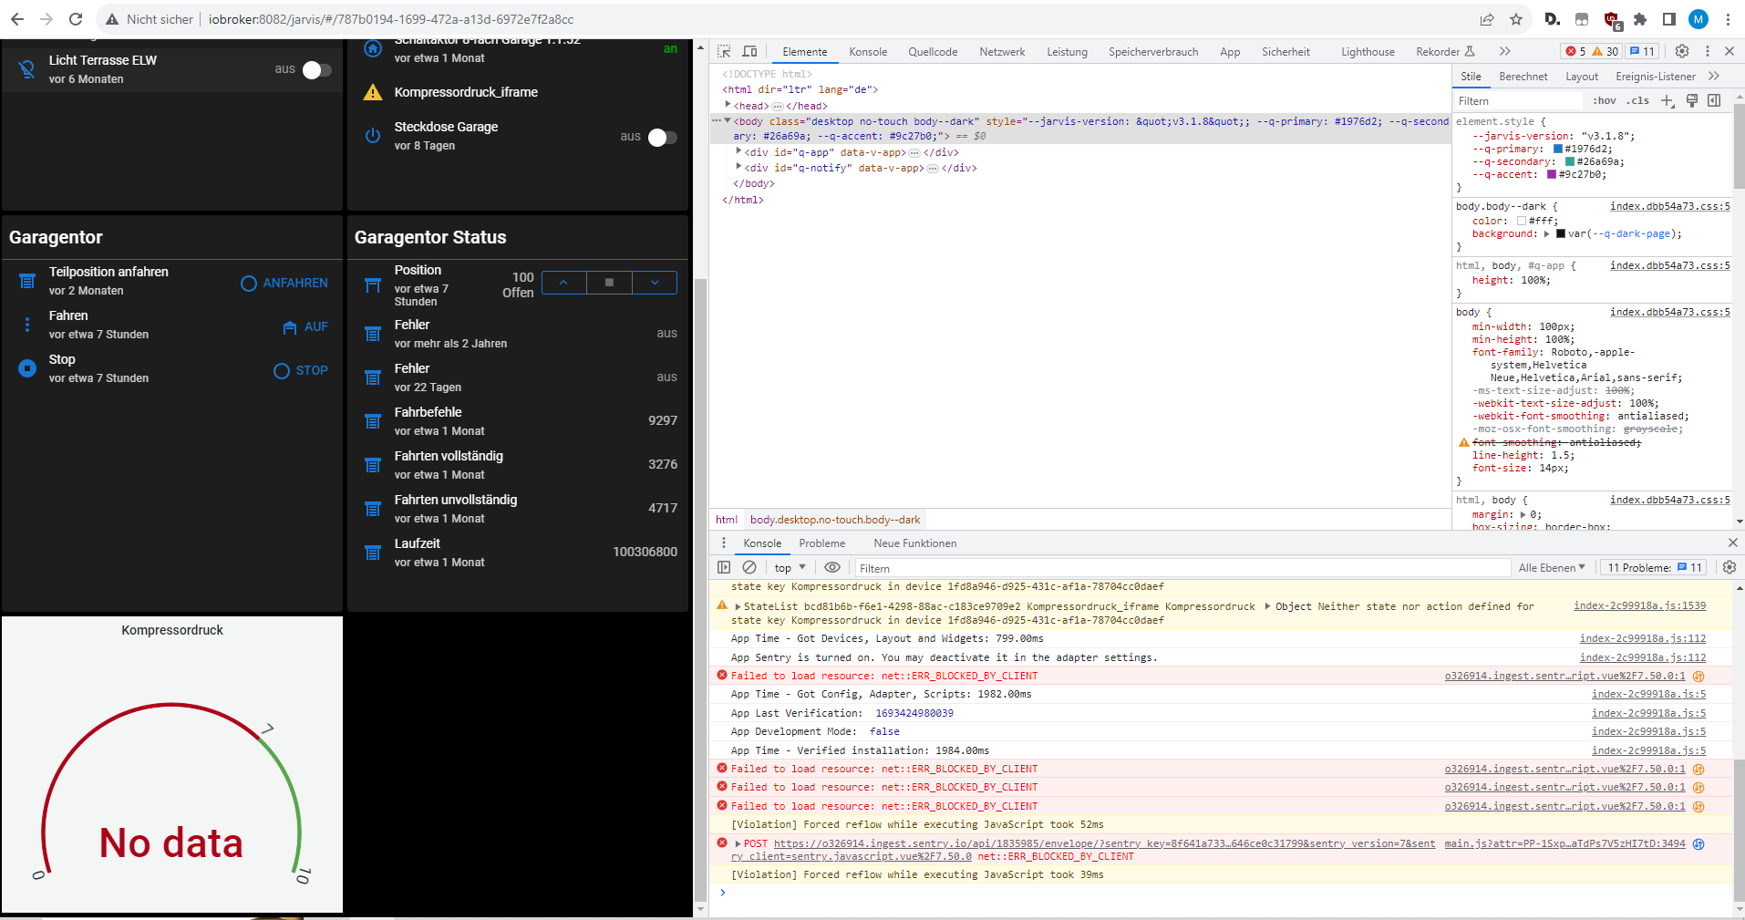Open the Netzwerk tab
The image size is (1745, 920).
(x=1002, y=52)
